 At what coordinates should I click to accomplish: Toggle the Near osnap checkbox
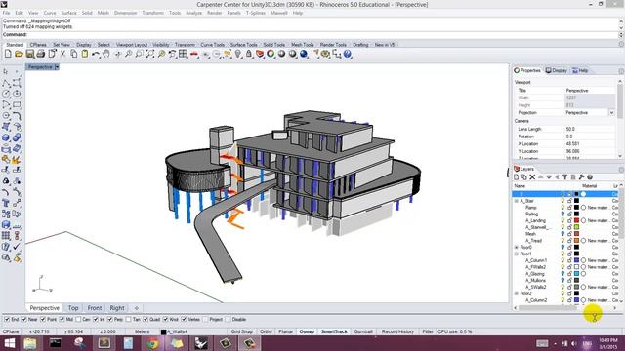(x=24, y=319)
